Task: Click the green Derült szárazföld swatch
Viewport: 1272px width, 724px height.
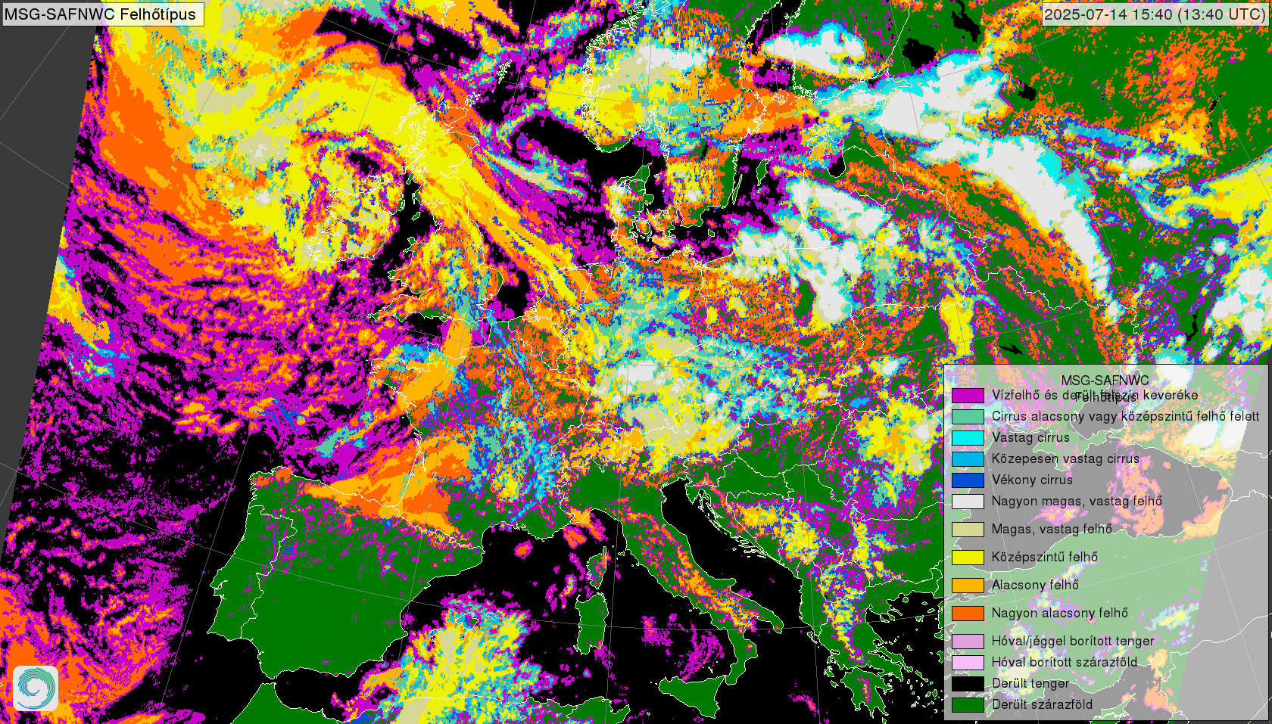Action: [968, 704]
